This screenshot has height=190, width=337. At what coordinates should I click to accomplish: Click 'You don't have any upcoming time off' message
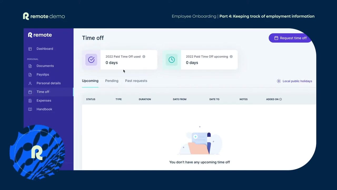(200, 162)
